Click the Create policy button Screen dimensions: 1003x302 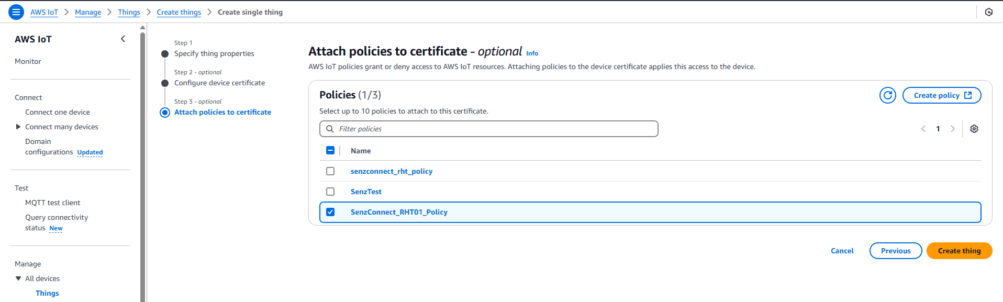click(x=941, y=95)
